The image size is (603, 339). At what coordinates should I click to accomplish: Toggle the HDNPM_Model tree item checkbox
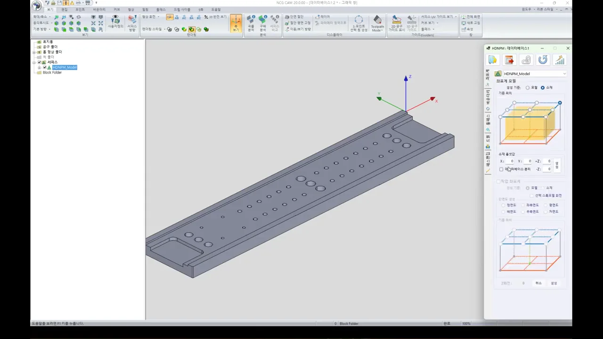coord(45,67)
